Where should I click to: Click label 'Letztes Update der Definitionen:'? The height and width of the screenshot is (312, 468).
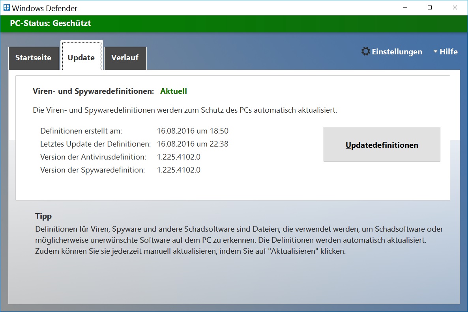tap(95, 144)
